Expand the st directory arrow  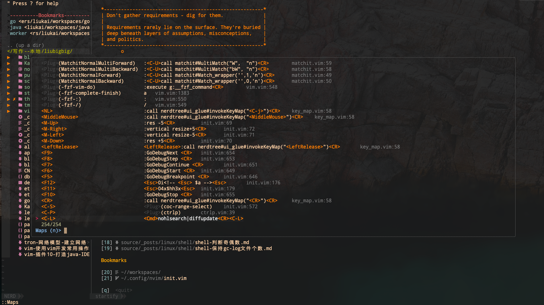[9, 93]
